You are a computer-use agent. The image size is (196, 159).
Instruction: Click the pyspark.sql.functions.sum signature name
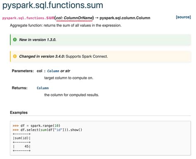(x=29, y=18)
